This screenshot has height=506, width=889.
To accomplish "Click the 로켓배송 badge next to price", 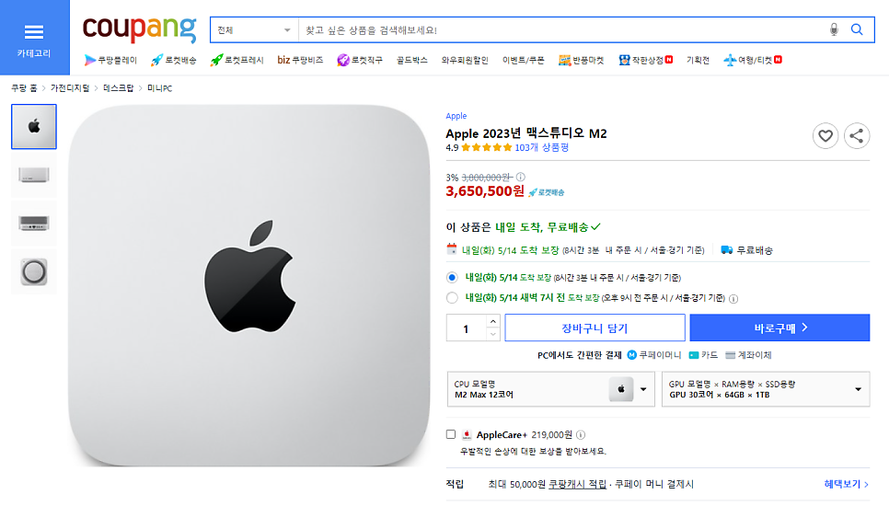I will pos(546,192).
